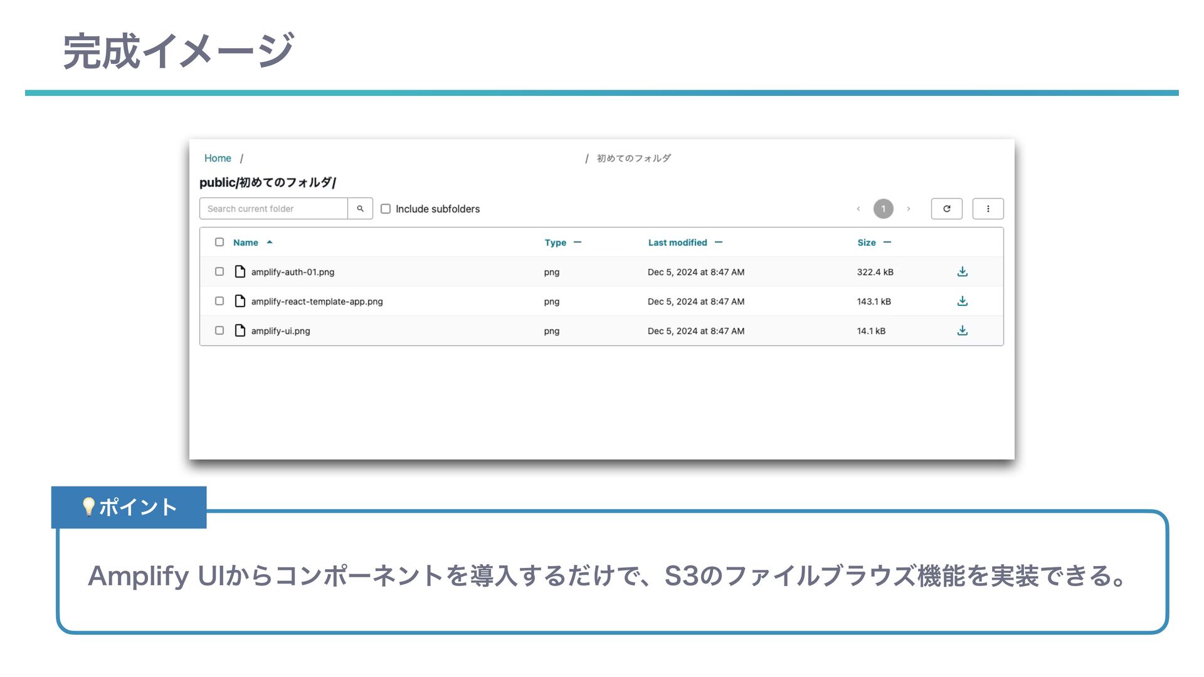Download amplify-react-template-app.png file
1204x677 pixels.
pyautogui.click(x=962, y=301)
